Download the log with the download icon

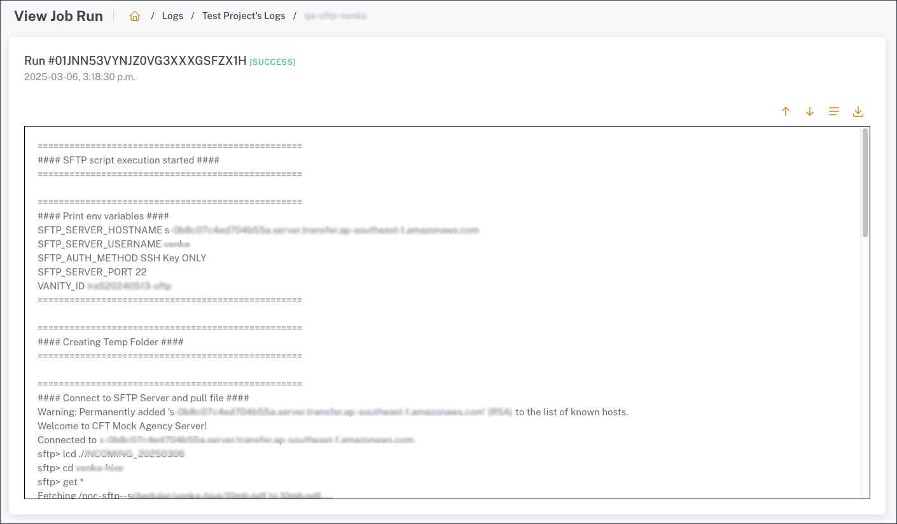858,111
